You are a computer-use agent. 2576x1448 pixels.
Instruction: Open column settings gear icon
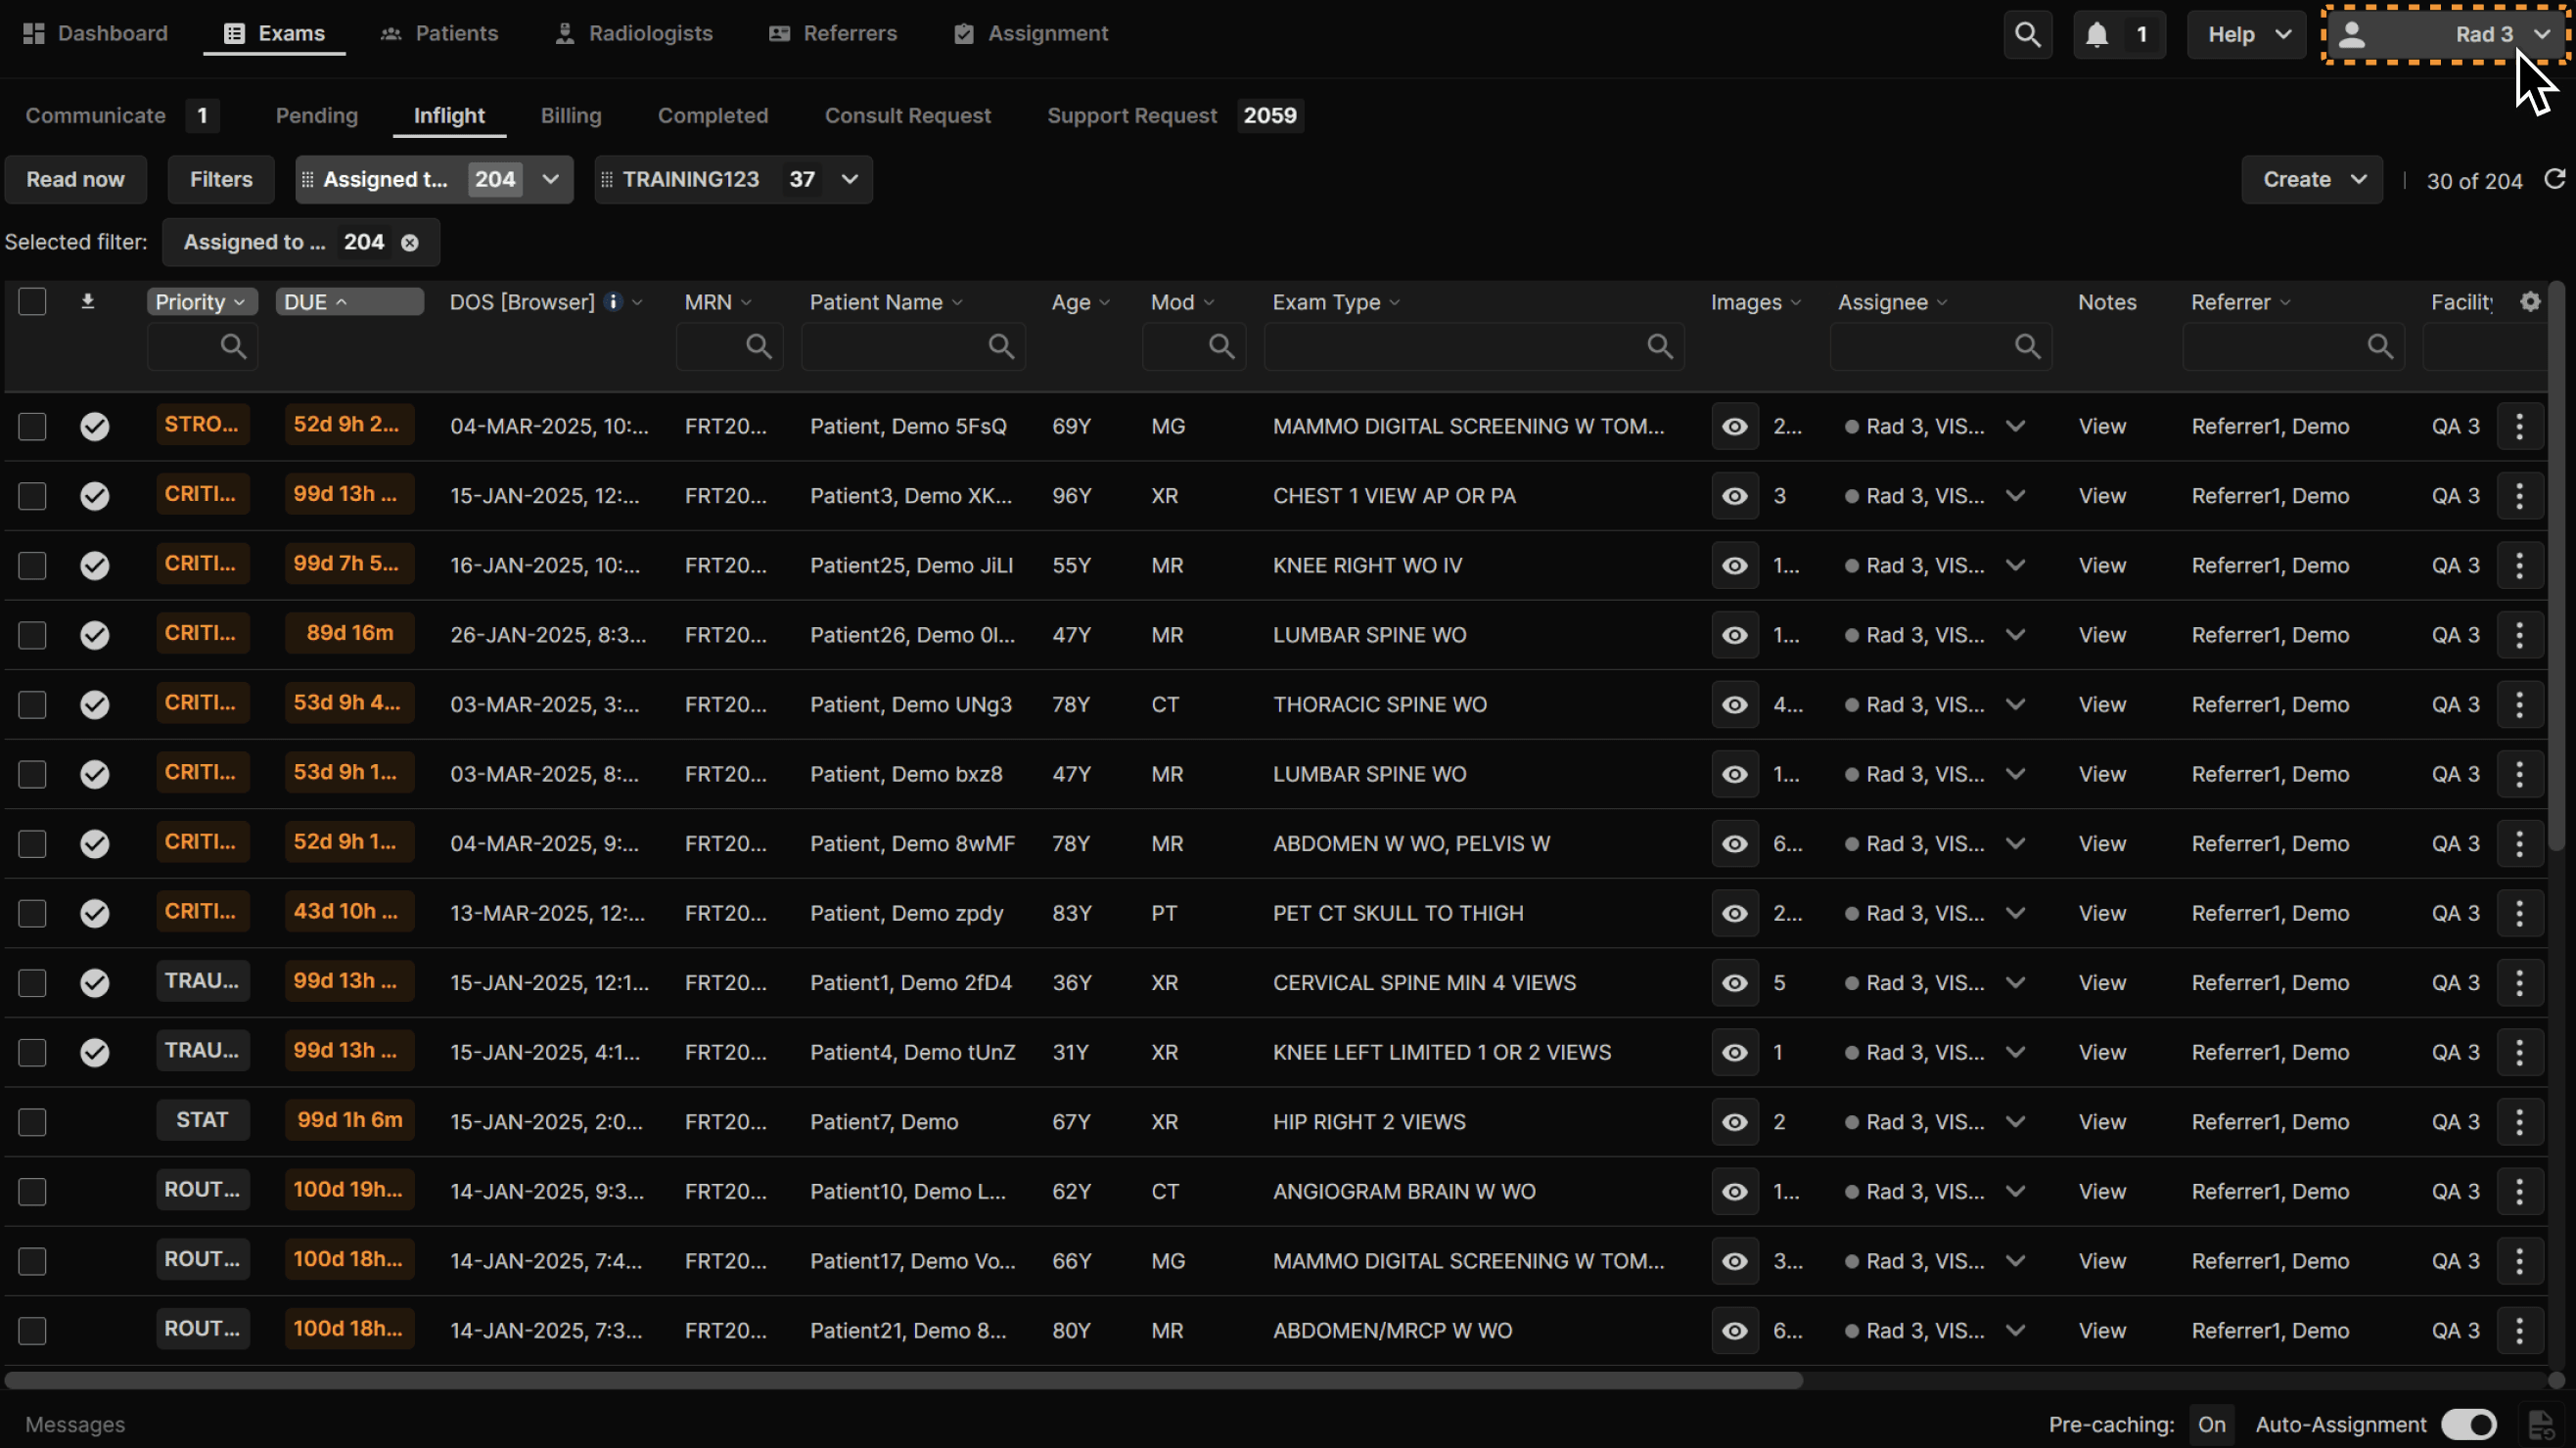pyautogui.click(x=2530, y=301)
